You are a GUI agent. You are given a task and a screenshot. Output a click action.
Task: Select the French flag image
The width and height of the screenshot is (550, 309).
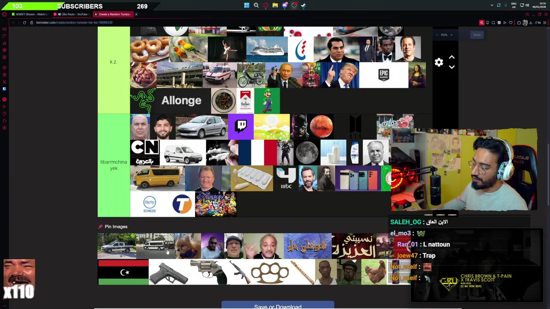pos(258,152)
